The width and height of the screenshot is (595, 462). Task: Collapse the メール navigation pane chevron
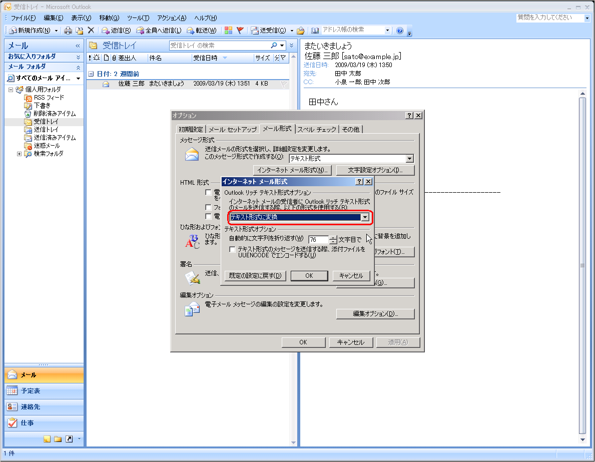coord(78,46)
